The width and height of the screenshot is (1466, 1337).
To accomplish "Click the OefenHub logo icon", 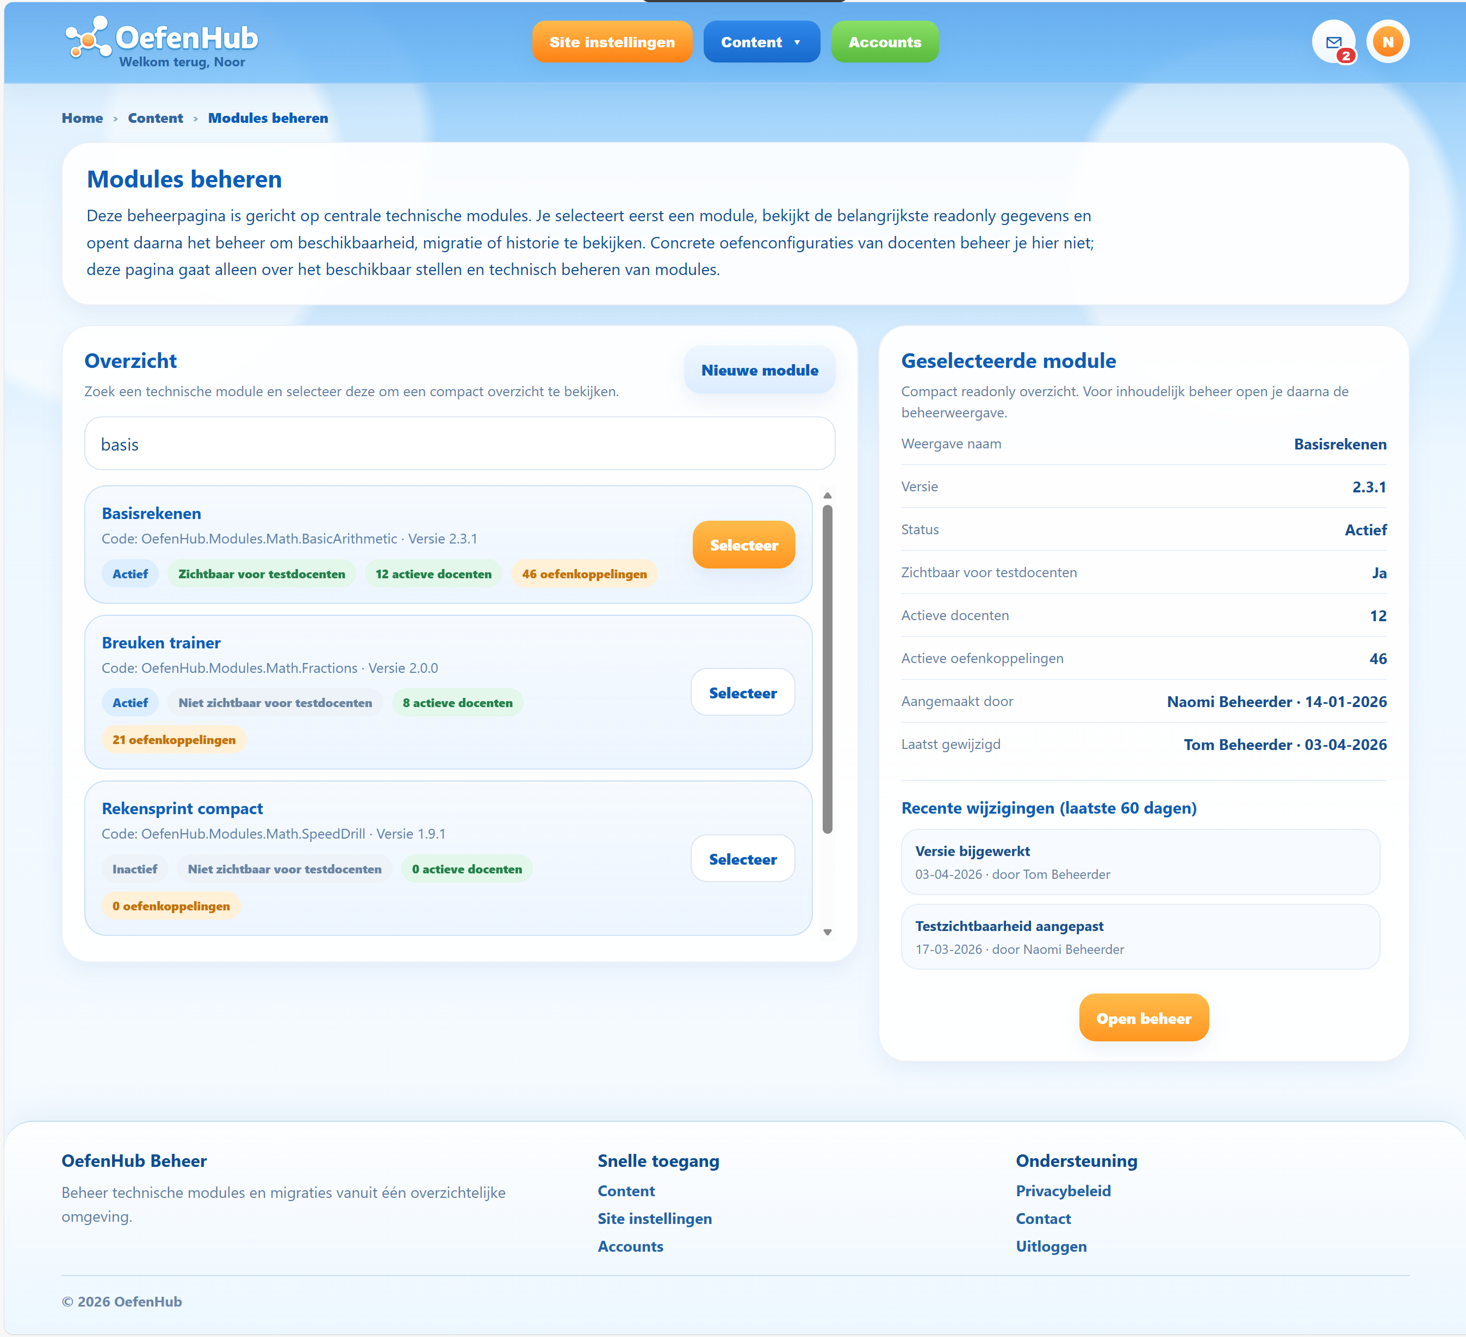I will pyautogui.click(x=88, y=38).
